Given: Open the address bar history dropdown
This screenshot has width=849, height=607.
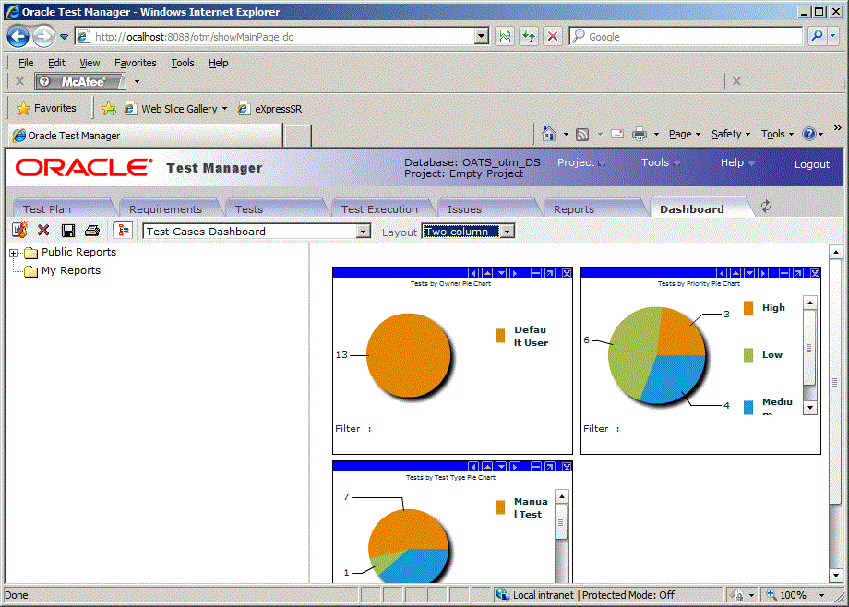Looking at the screenshot, I should point(482,36).
